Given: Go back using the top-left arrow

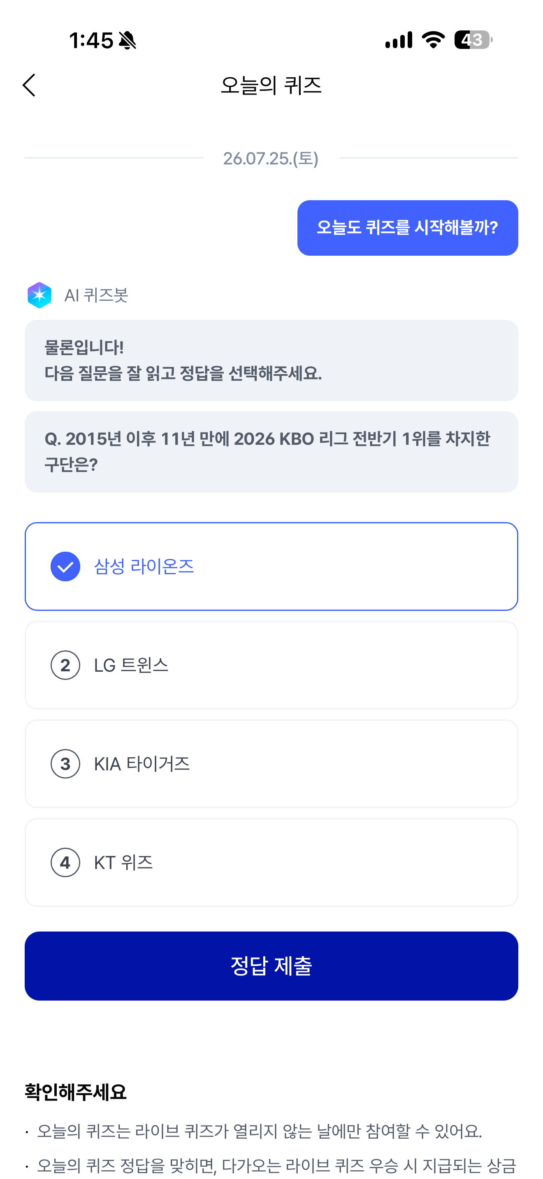Looking at the screenshot, I should click(x=29, y=86).
